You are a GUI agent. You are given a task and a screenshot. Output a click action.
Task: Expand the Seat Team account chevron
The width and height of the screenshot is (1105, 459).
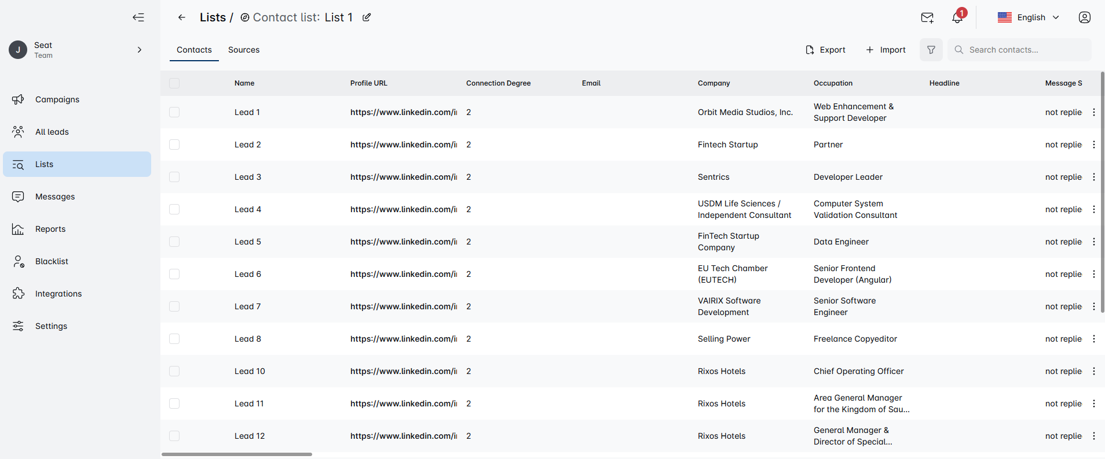pyautogui.click(x=139, y=50)
